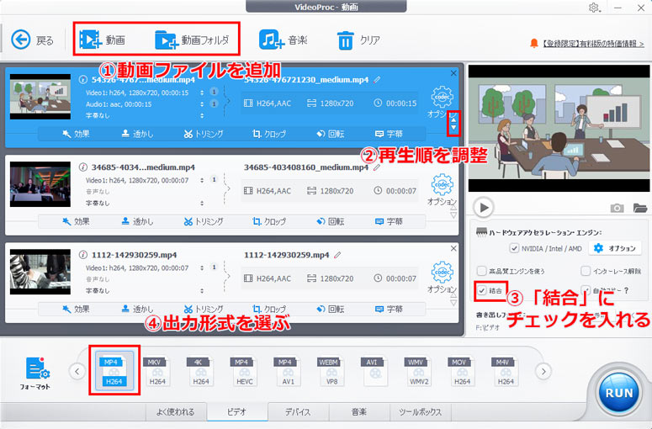Image resolution: width=652 pixels, height=429 pixels.
Task: Expand Video1 track selector of 1112-142930259 video
Action: pyautogui.click(x=202, y=268)
